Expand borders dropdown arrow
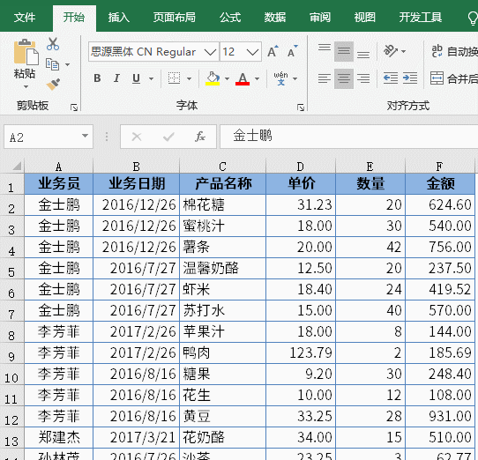This screenshot has width=478, height=460. pos(189,79)
